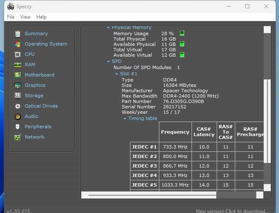Open the Network section

tap(34, 137)
